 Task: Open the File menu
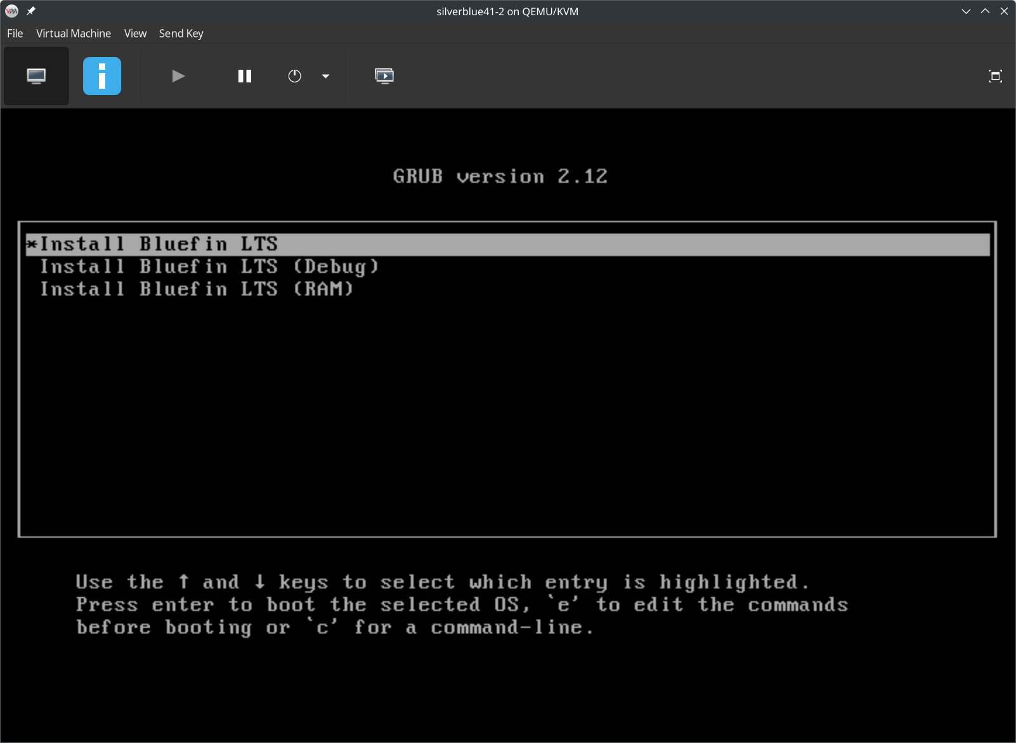15,34
